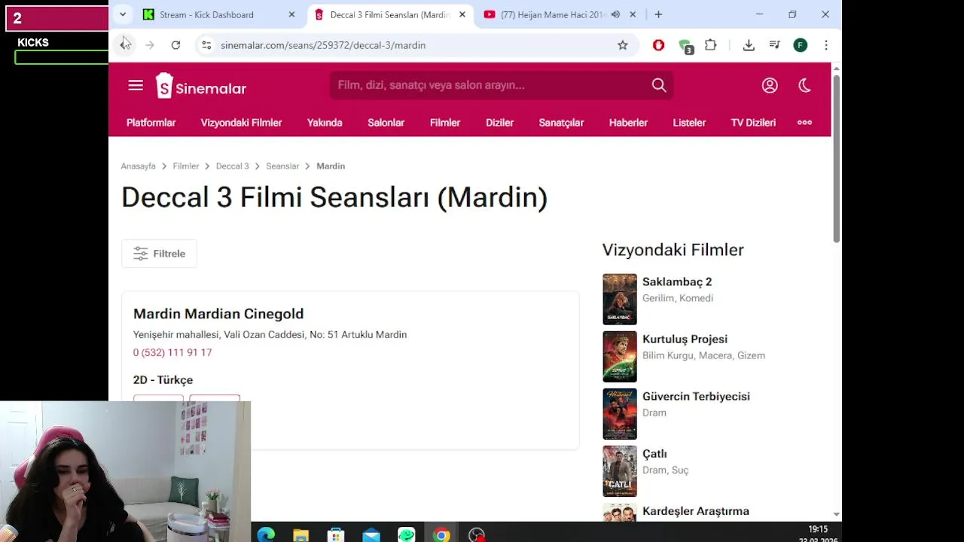Open the Kurtuluş Projesi title link
Screen dimensions: 964x542
pos(685,339)
